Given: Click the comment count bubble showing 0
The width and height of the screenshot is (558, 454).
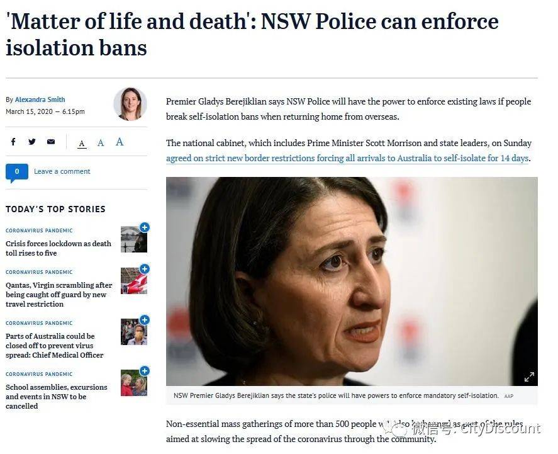Looking at the screenshot, I should point(17,173).
